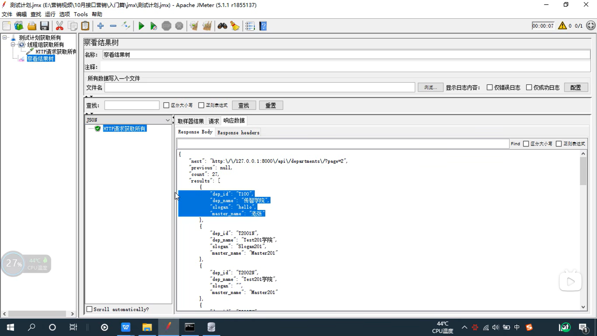Screen dimensions: 597x336
Task: Click the response body vertical scrollbar
Action: pos(583,230)
